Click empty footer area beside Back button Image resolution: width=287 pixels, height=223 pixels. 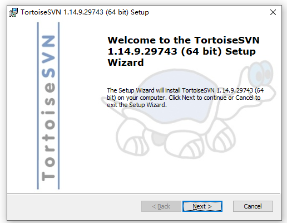[x=74, y=206]
